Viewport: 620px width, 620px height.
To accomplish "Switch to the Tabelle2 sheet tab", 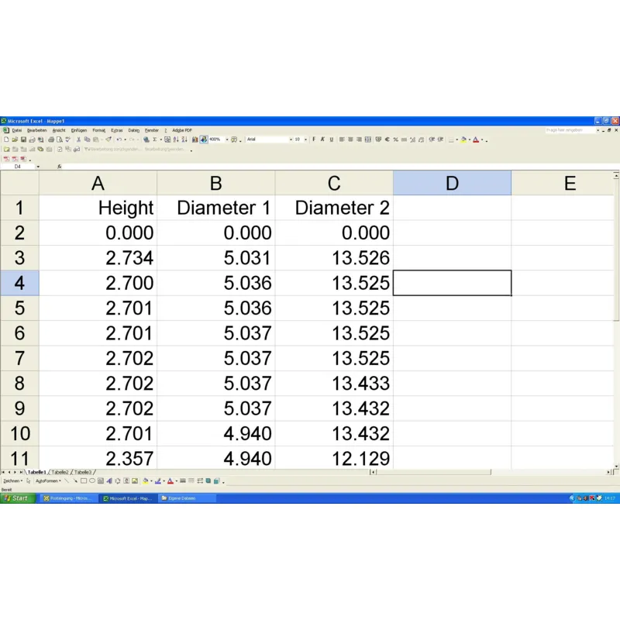I will (x=60, y=472).
